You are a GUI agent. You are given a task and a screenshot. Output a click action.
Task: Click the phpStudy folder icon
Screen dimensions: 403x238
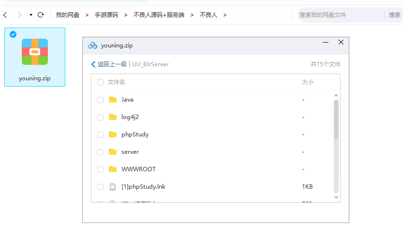113,134
